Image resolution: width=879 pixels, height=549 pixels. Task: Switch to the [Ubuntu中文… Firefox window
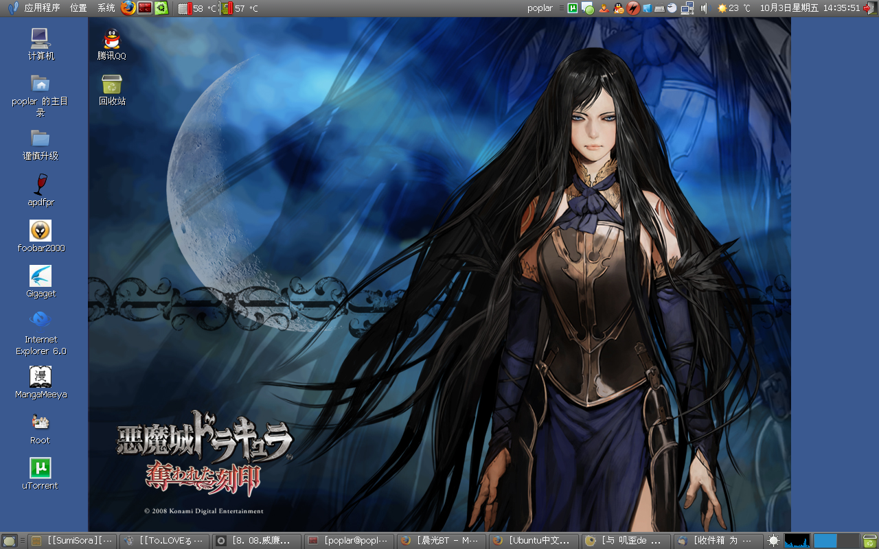click(x=534, y=541)
